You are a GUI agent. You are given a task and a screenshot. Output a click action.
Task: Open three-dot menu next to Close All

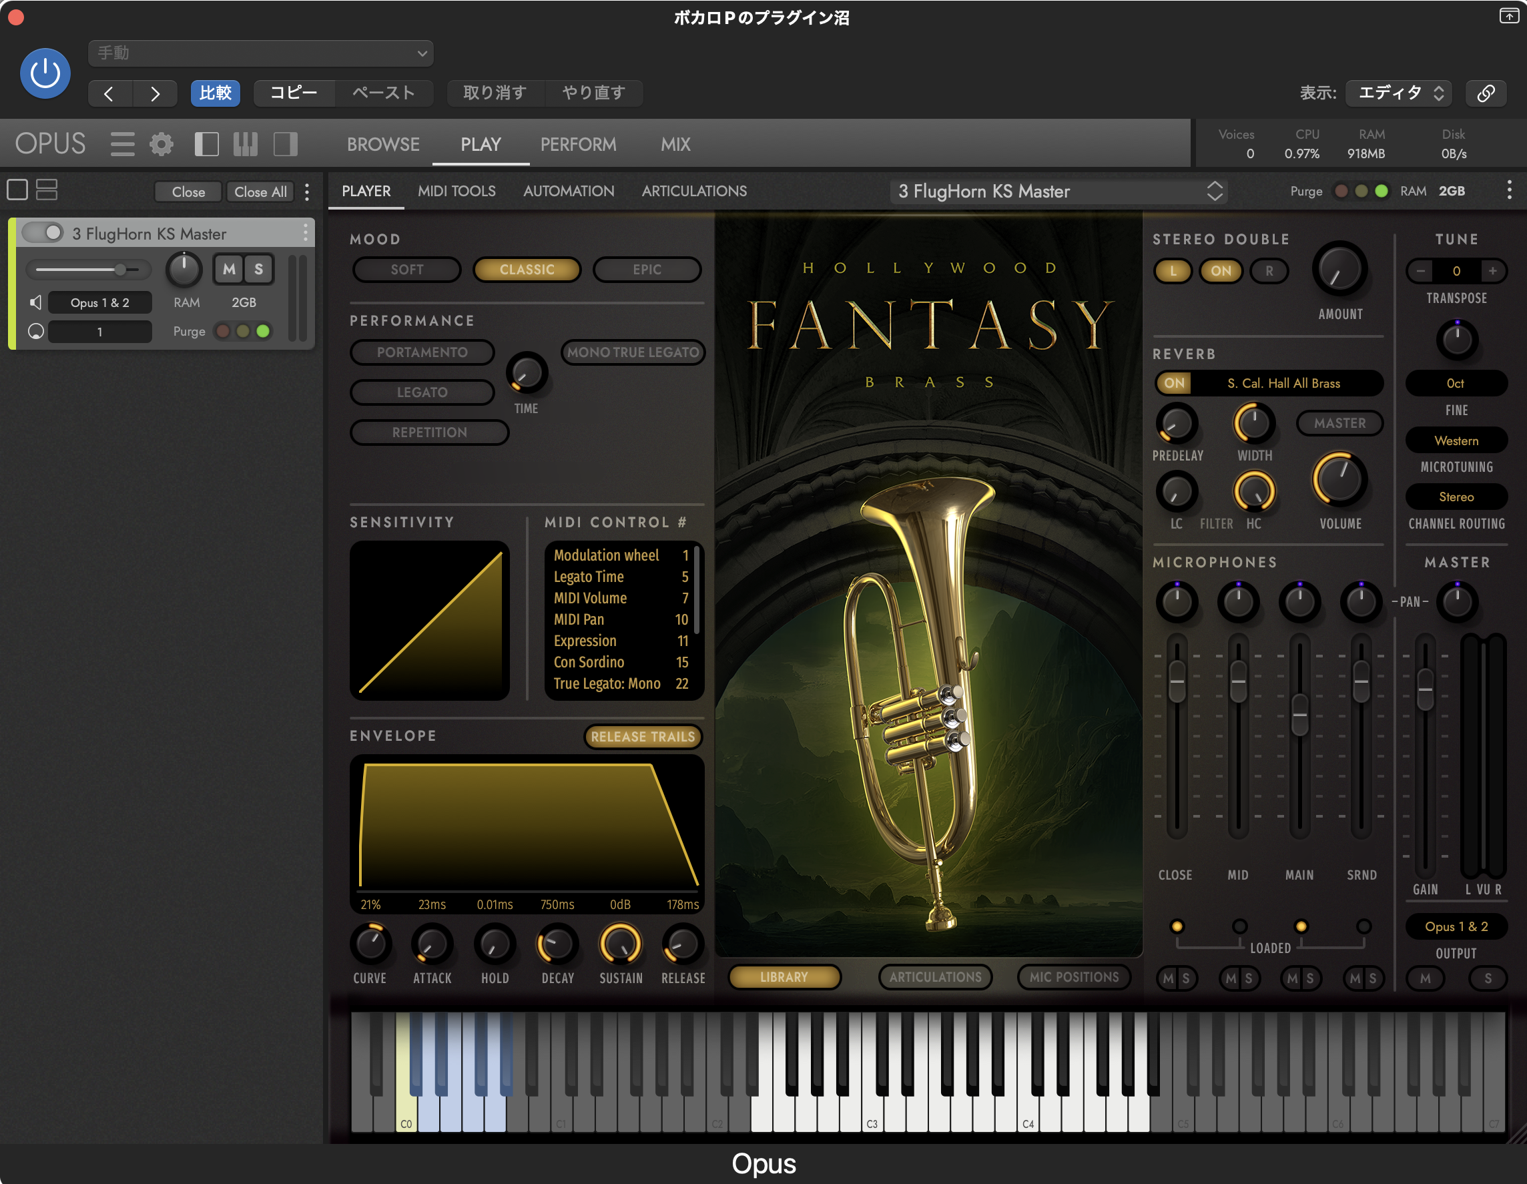point(308,192)
